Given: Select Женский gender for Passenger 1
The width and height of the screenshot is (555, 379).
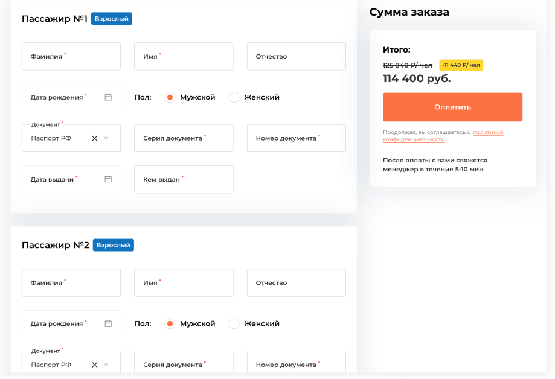Looking at the screenshot, I should tap(234, 97).
